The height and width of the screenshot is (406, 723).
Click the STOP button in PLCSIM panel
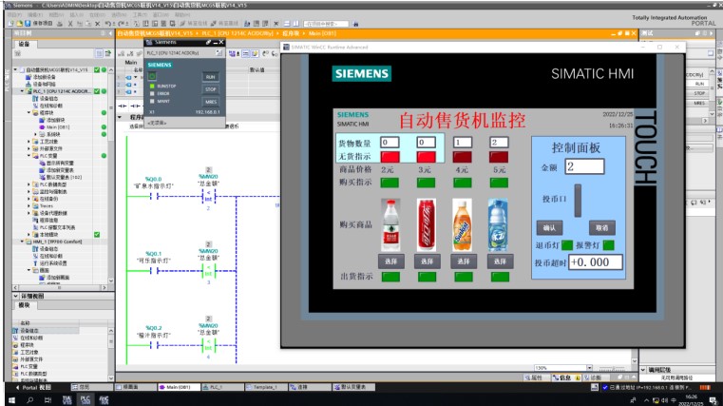pos(210,89)
